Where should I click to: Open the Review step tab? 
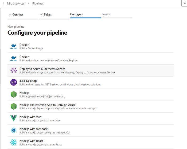pos(106,14)
